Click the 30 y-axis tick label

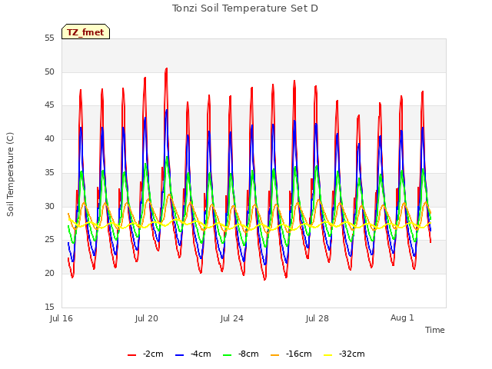[x=49, y=206]
